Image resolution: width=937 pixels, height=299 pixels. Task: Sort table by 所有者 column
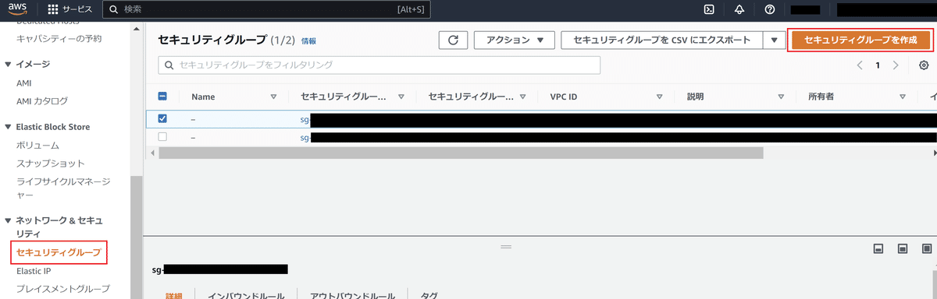point(902,97)
